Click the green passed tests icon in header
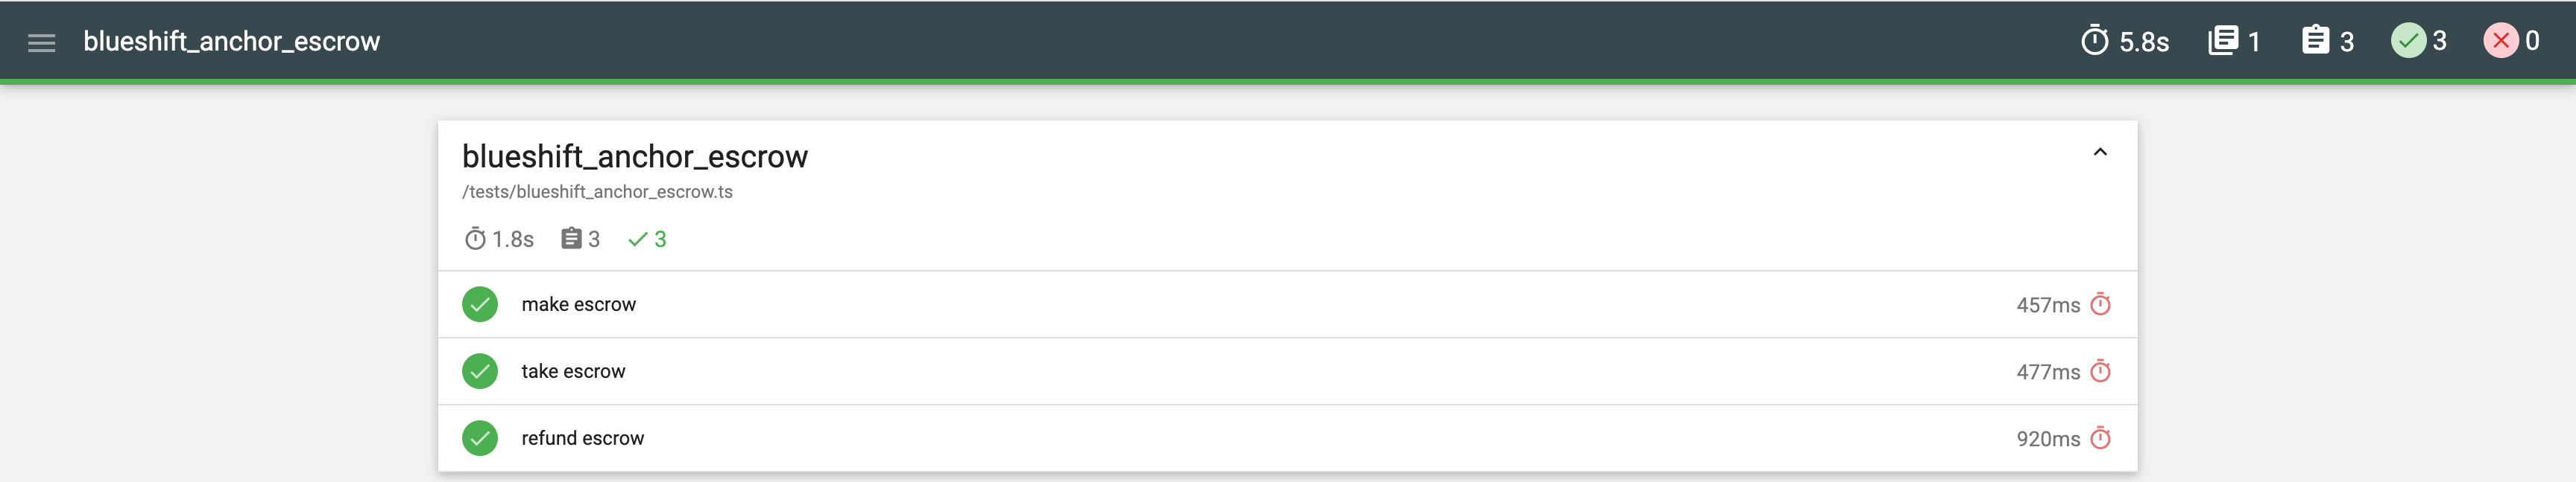The width and height of the screenshot is (2576, 482). pos(2408,41)
